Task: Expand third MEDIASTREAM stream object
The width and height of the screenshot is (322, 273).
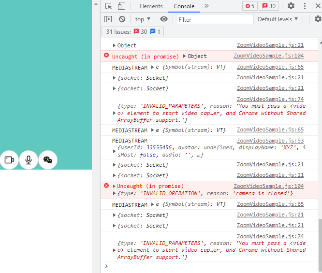Action: (x=152, y=204)
